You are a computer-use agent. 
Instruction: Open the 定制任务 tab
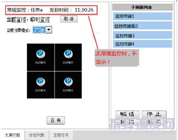[61, 135]
